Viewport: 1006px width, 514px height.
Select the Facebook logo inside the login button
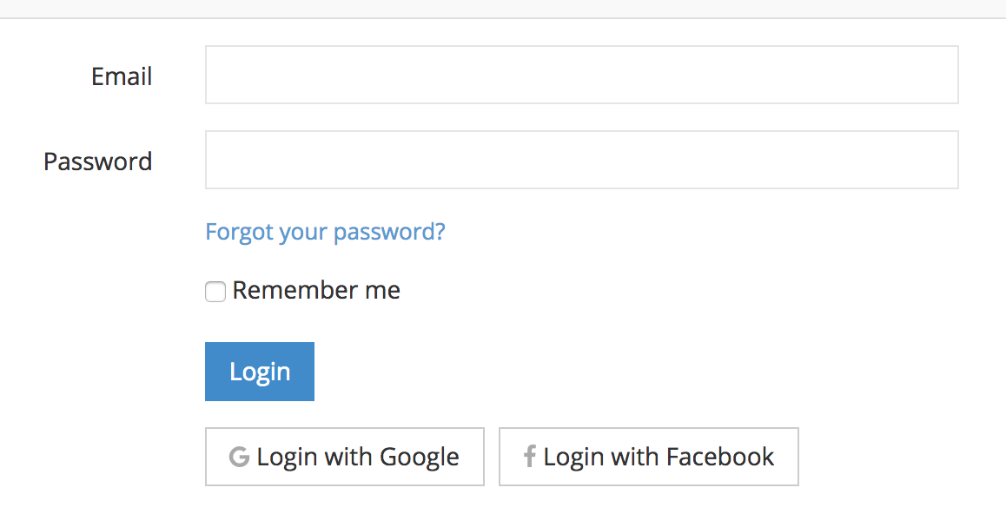point(530,456)
